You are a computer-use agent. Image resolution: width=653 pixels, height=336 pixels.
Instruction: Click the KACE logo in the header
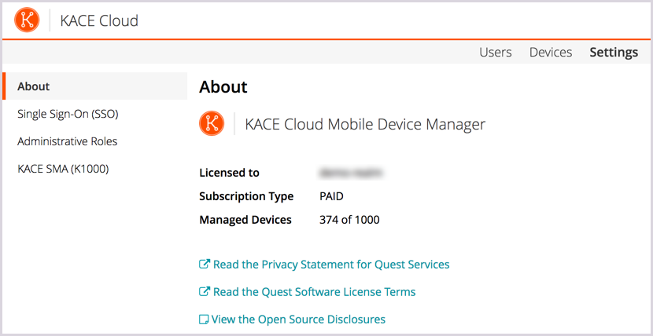coord(27,20)
